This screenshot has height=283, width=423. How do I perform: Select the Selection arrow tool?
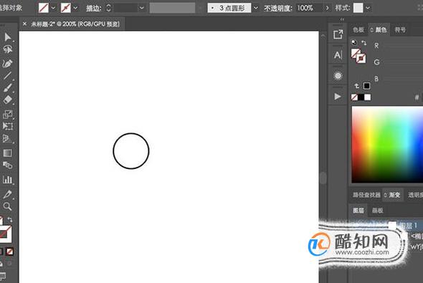click(x=8, y=37)
